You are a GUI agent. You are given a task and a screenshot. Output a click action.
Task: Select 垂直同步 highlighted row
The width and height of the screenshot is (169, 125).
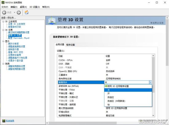(81, 82)
